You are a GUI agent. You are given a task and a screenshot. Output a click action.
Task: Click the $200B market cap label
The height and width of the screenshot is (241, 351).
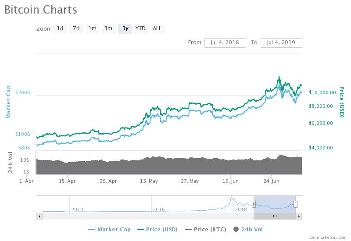tap(23, 92)
